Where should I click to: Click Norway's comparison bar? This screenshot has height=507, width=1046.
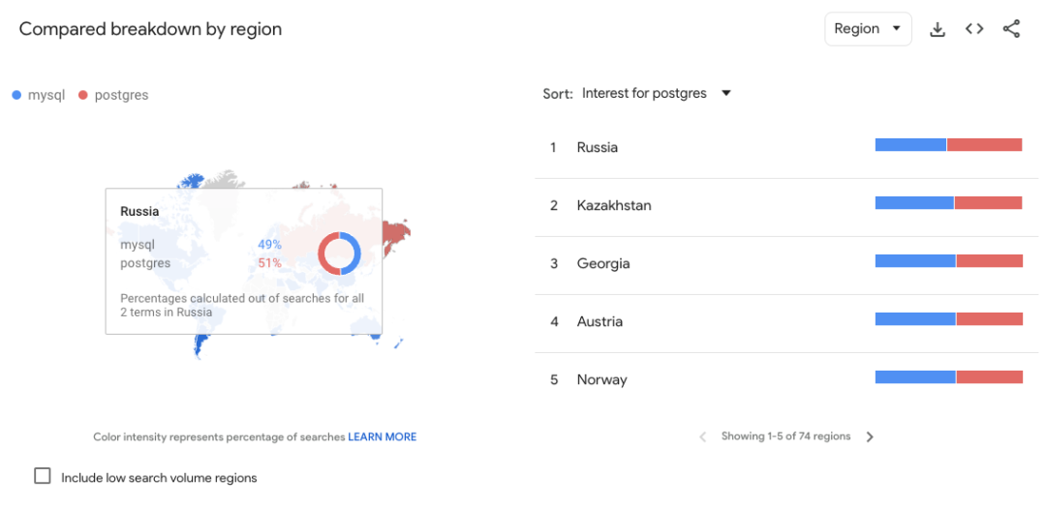coord(948,377)
